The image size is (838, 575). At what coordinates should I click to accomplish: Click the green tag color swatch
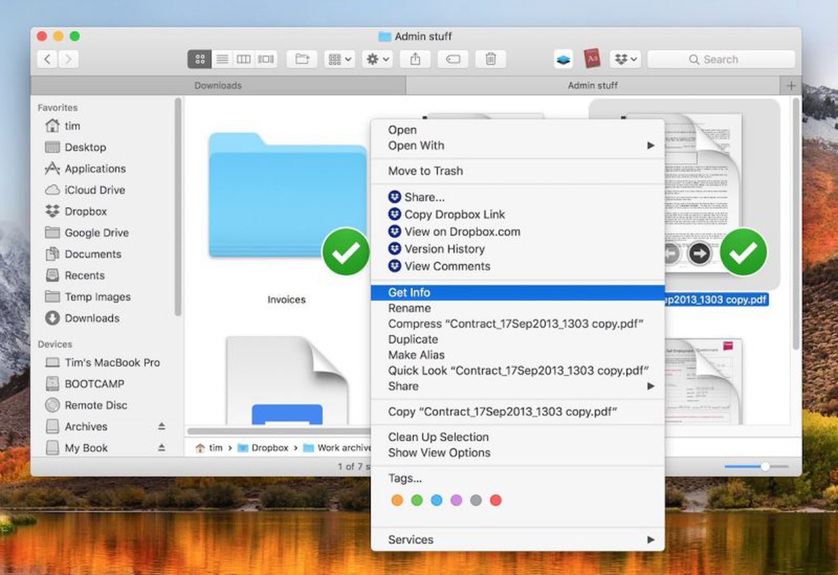[x=417, y=500]
